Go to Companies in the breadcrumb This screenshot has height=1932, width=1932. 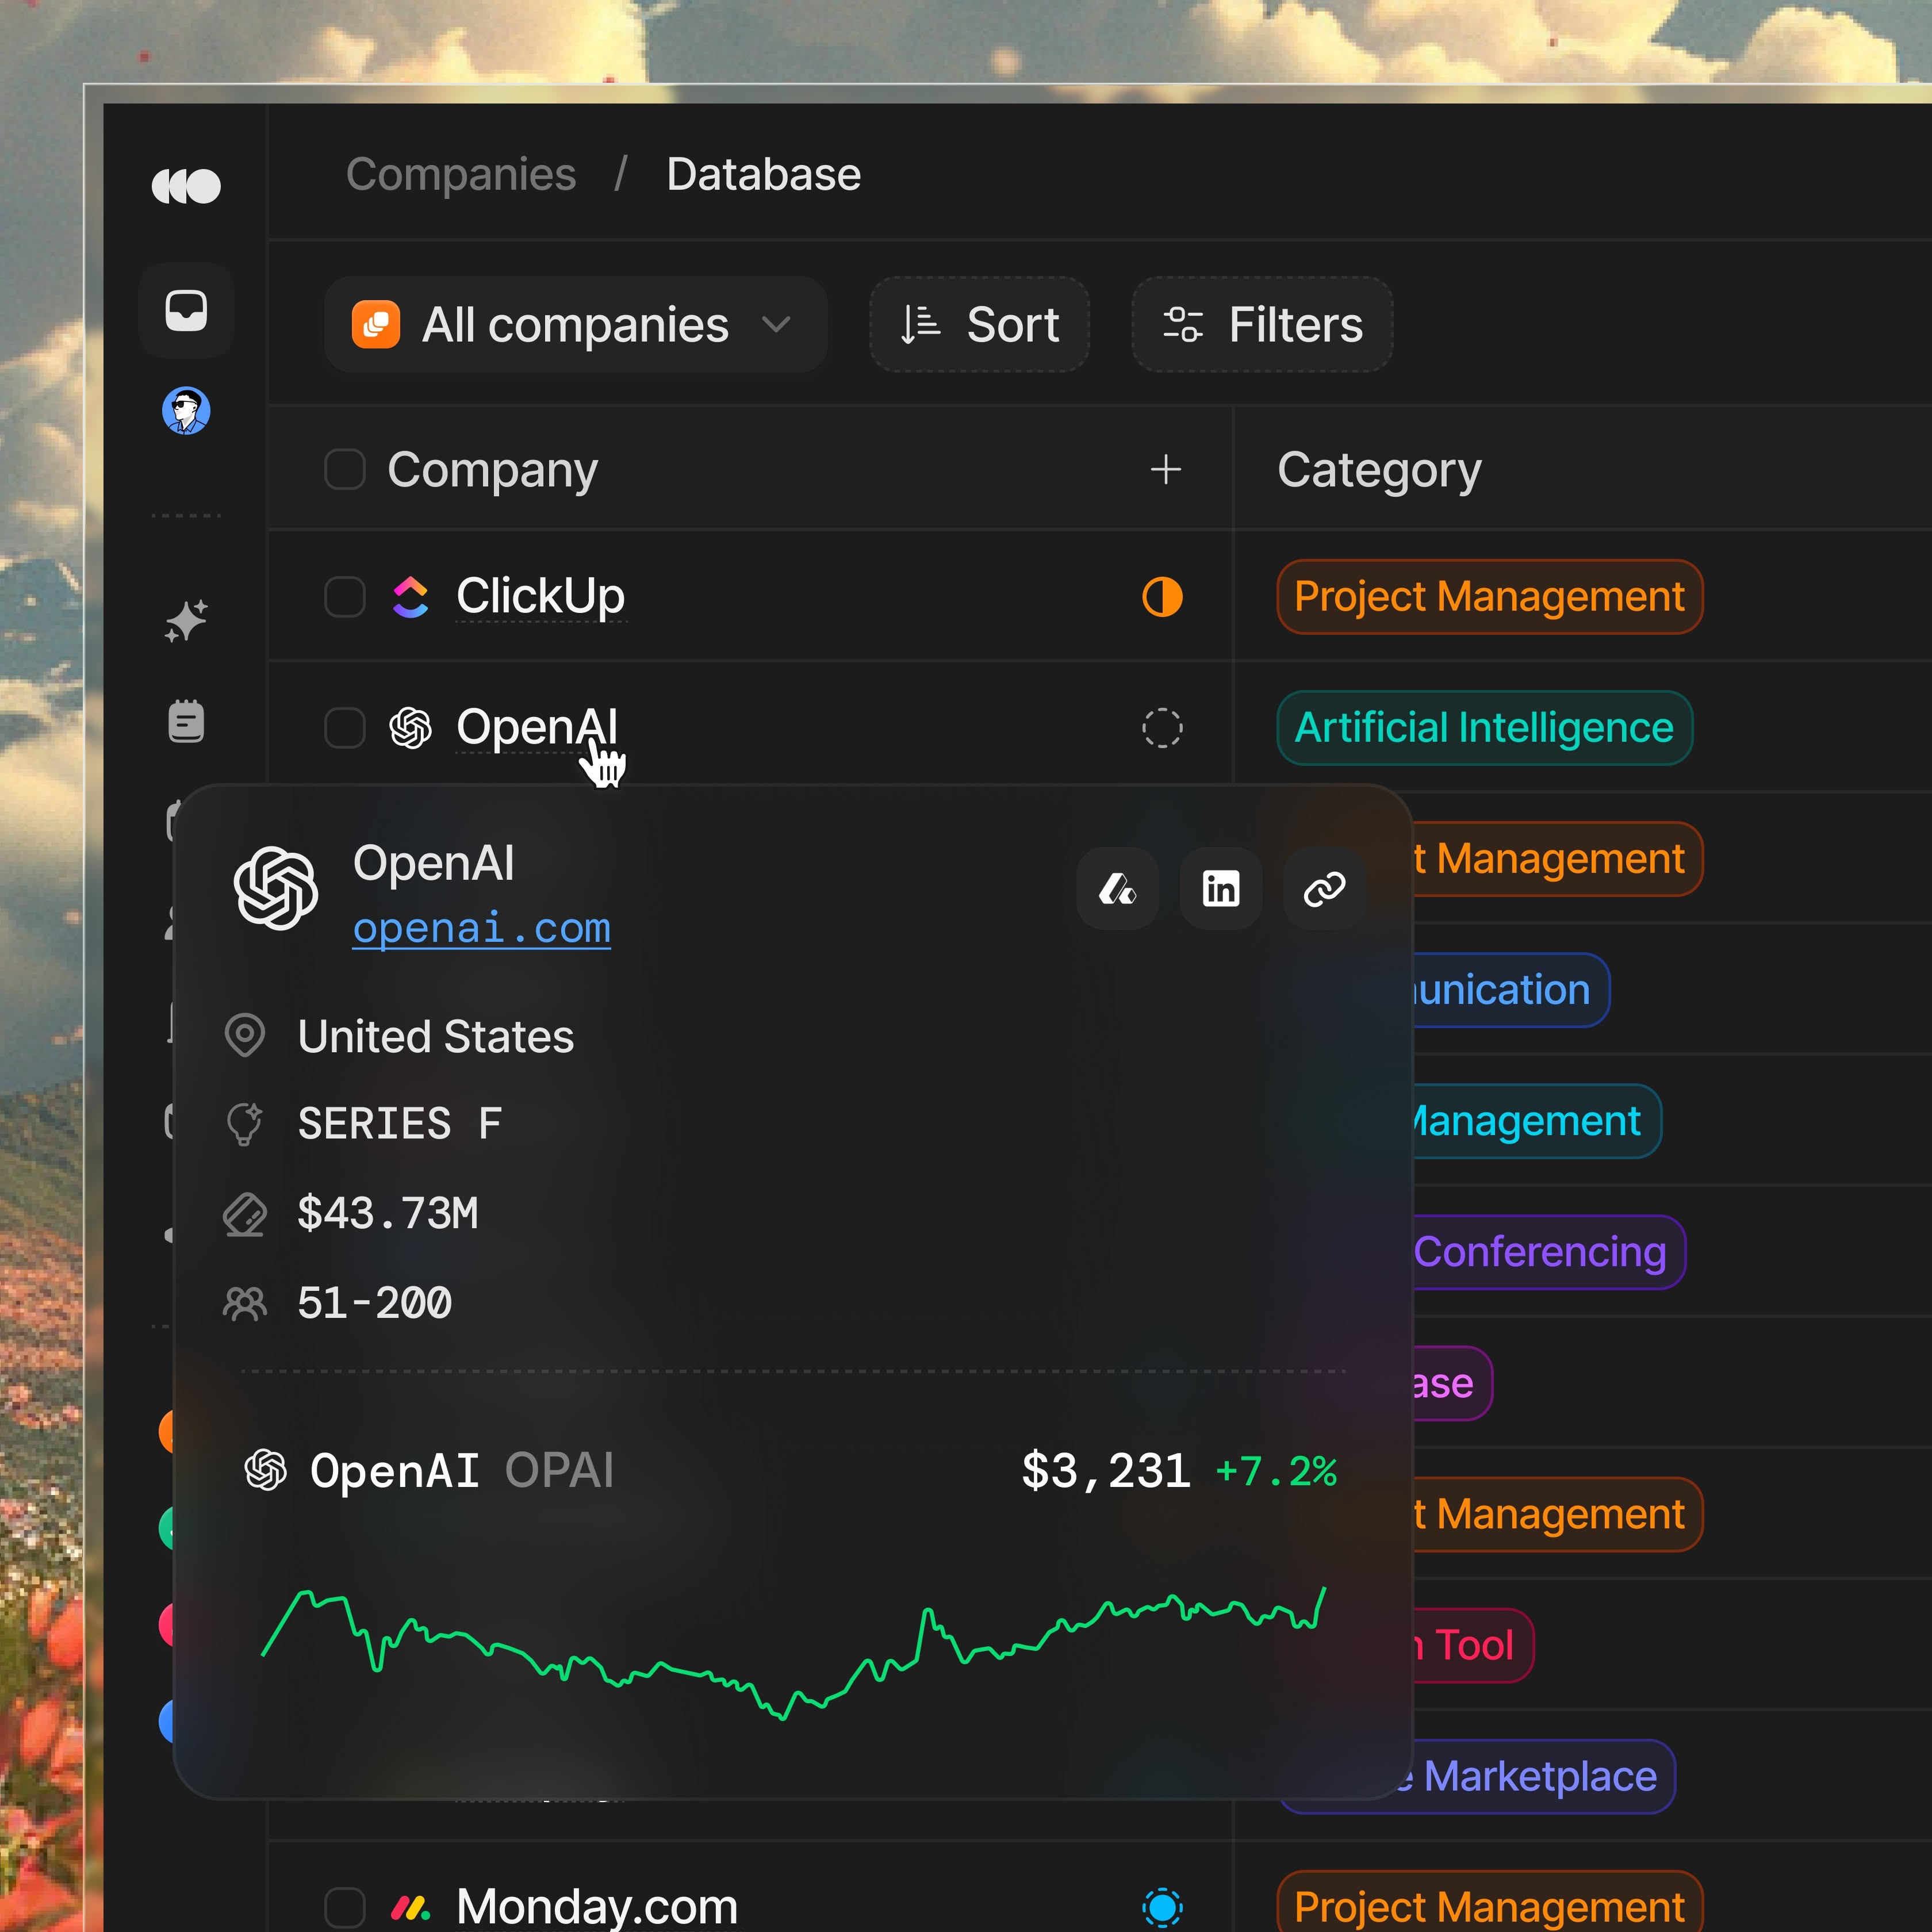461,174
